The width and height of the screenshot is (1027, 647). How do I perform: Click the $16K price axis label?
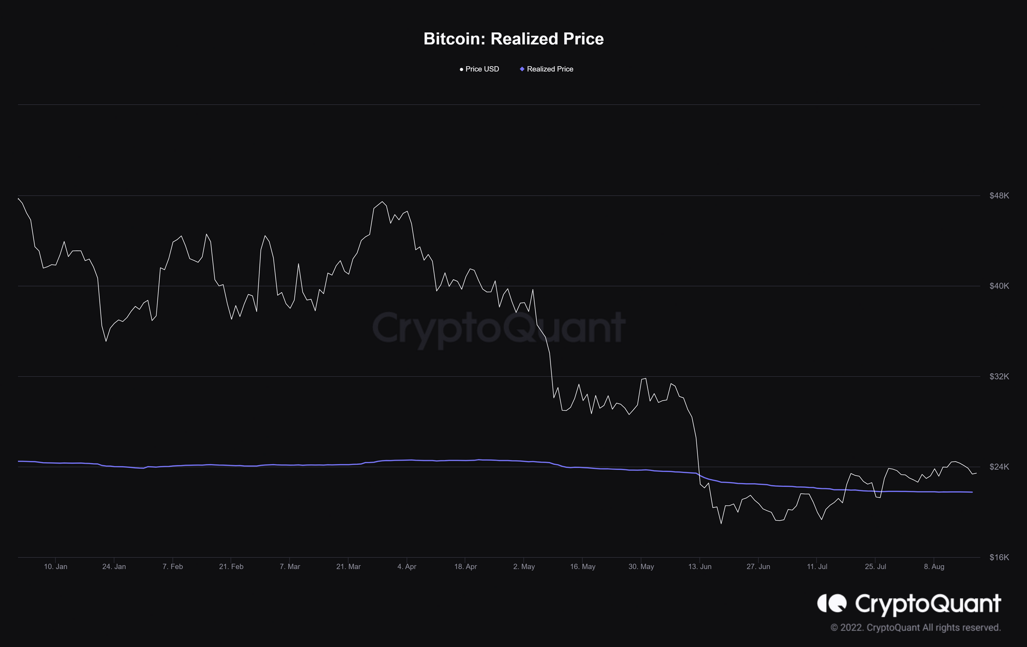999,557
